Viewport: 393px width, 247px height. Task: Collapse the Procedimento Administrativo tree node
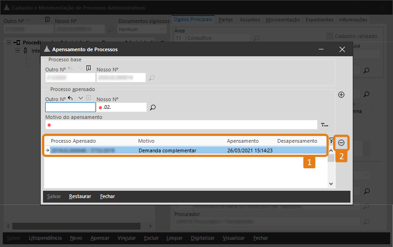[10, 42]
